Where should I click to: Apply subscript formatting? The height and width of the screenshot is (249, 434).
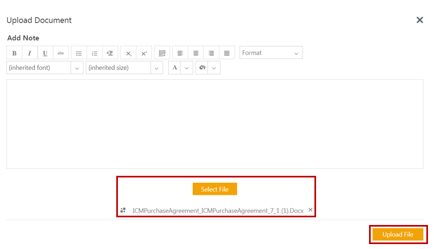[128, 53]
